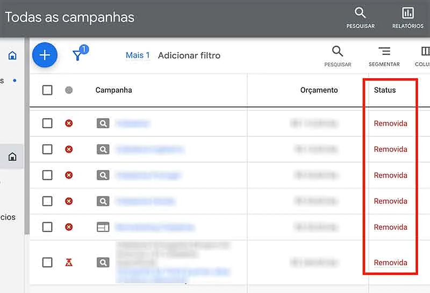This screenshot has width=430, height=293.
Task: Click Removida status in third row
Action: click(391, 175)
